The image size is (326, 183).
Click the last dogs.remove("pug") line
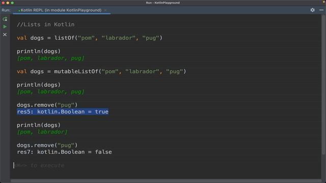[x=47, y=145]
